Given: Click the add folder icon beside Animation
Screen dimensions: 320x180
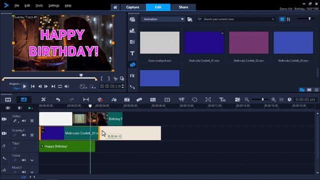Looking at the screenshot, I should pyautogui.click(x=190, y=19).
